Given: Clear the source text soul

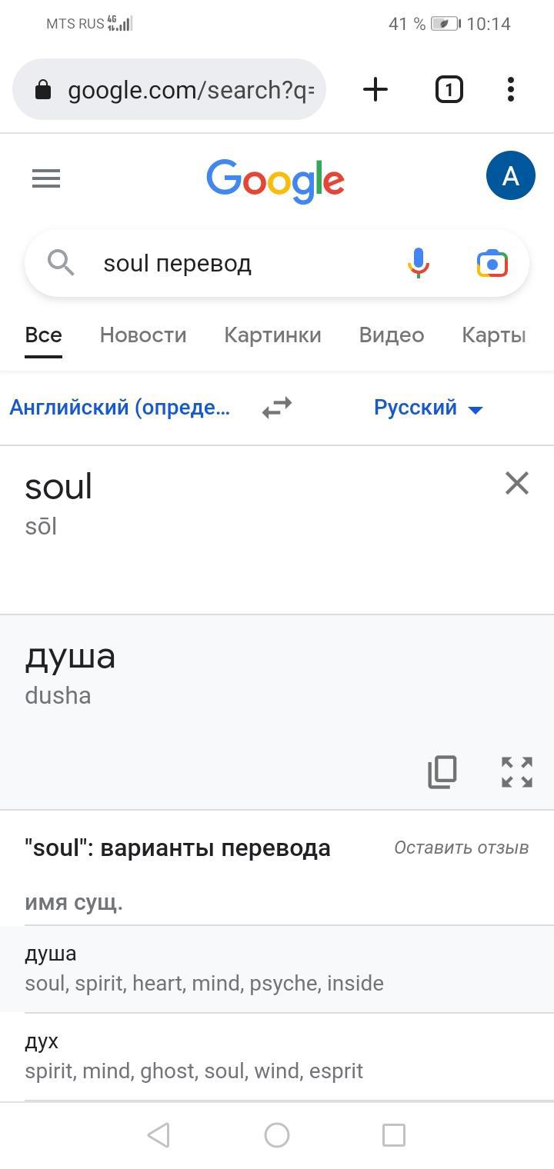Looking at the screenshot, I should pyautogui.click(x=516, y=483).
